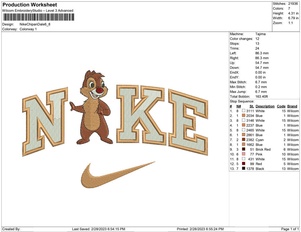
Task: Click the 'Max Stitch:' label
Action: 238,82
